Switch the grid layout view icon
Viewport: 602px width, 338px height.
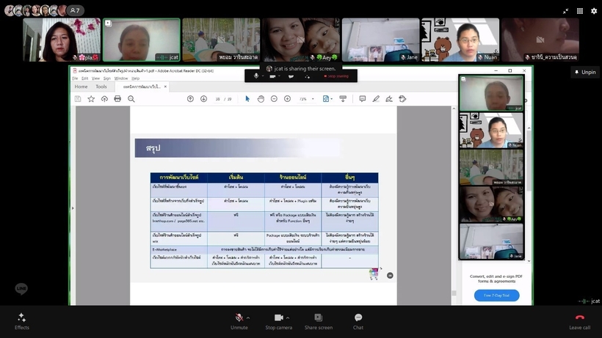click(x=579, y=11)
